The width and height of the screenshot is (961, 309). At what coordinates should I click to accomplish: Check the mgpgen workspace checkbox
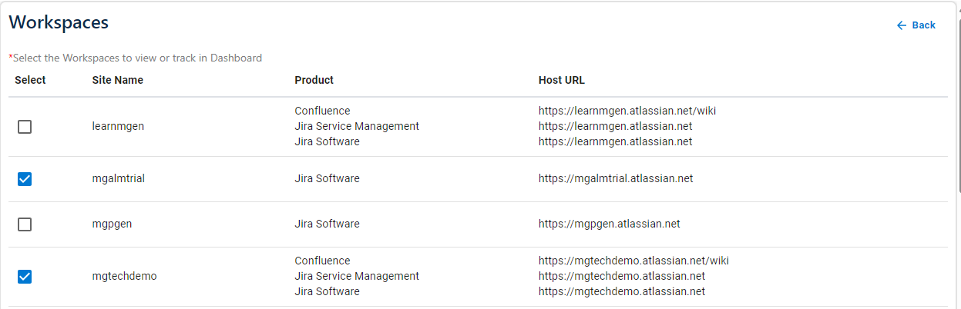click(x=25, y=224)
